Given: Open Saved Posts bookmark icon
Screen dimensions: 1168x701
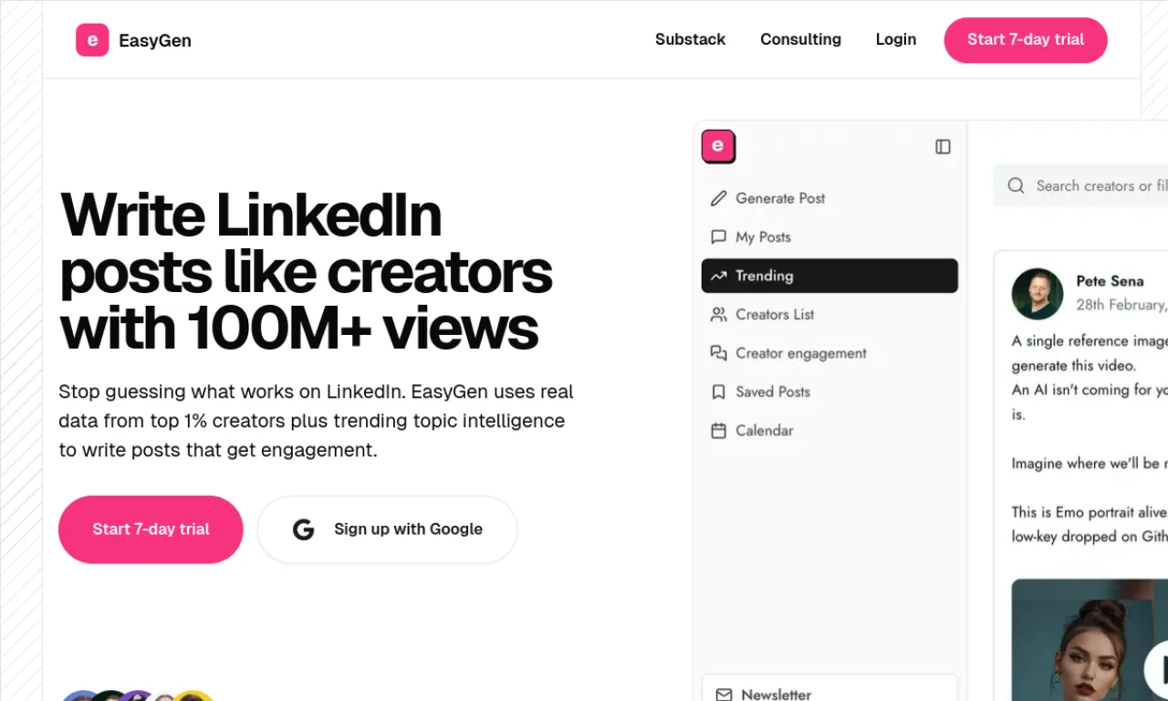Looking at the screenshot, I should (x=719, y=392).
